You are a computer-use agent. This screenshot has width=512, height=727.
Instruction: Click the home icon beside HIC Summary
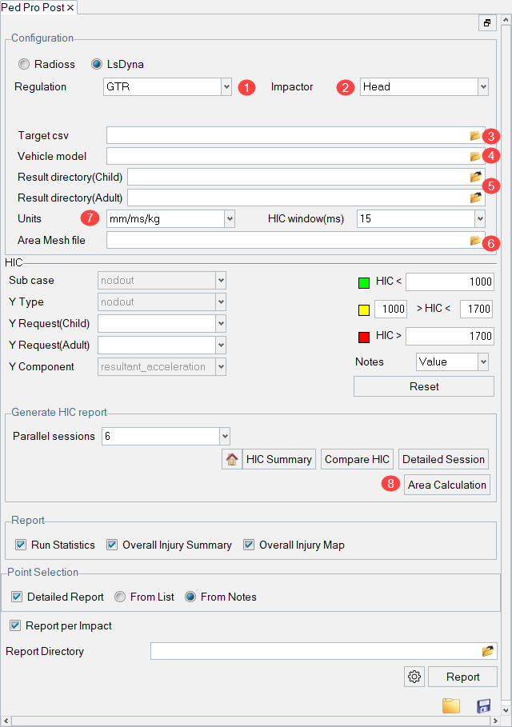[x=231, y=459]
